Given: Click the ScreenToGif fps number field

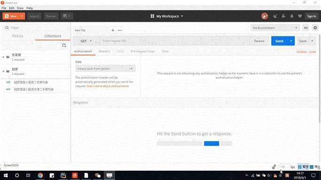Looking at the screenshot, I should (285, 167).
